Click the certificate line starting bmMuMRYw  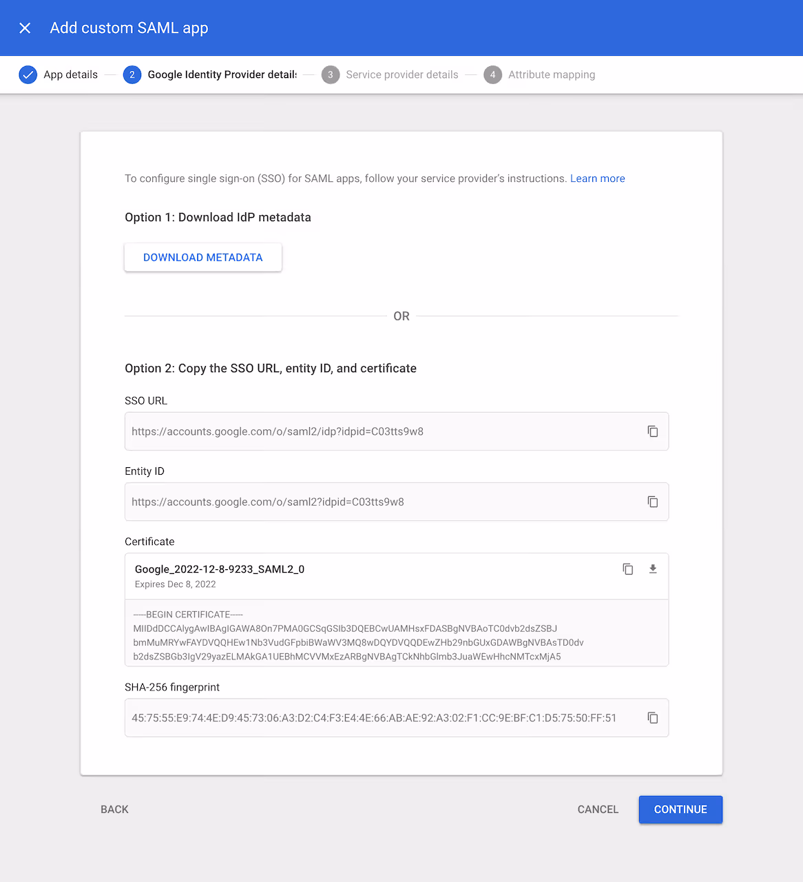click(x=358, y=642)
